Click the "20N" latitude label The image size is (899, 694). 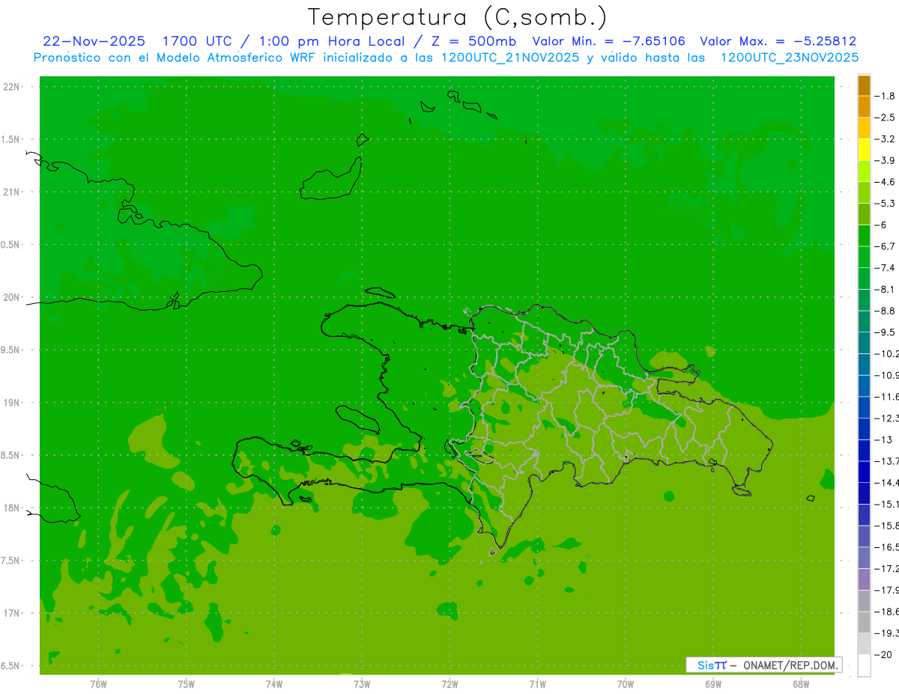click(11, 297)
